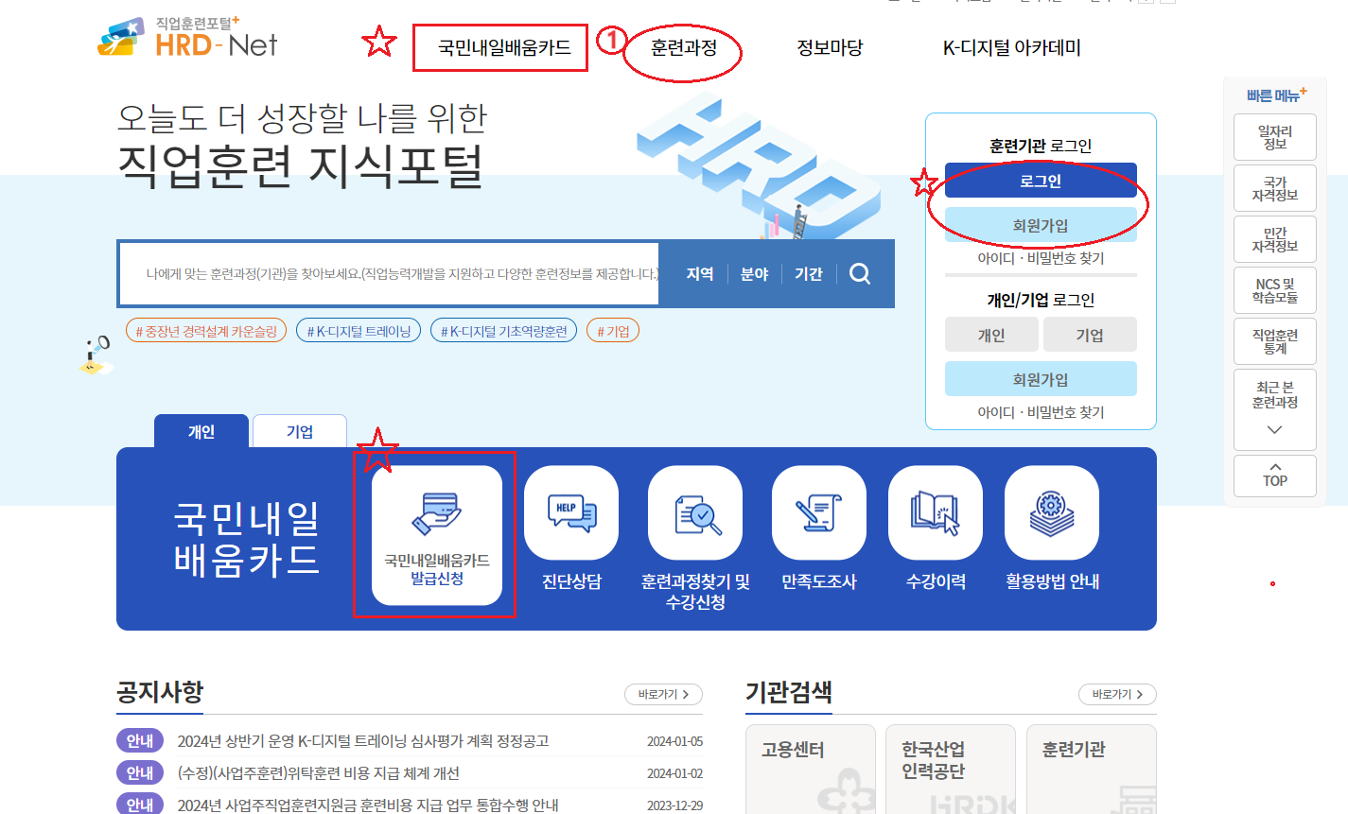
Task: Open 정보마당 menu
Action: point(830,48)
